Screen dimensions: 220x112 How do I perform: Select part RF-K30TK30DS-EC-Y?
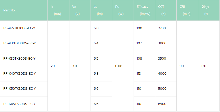[20, 43]
